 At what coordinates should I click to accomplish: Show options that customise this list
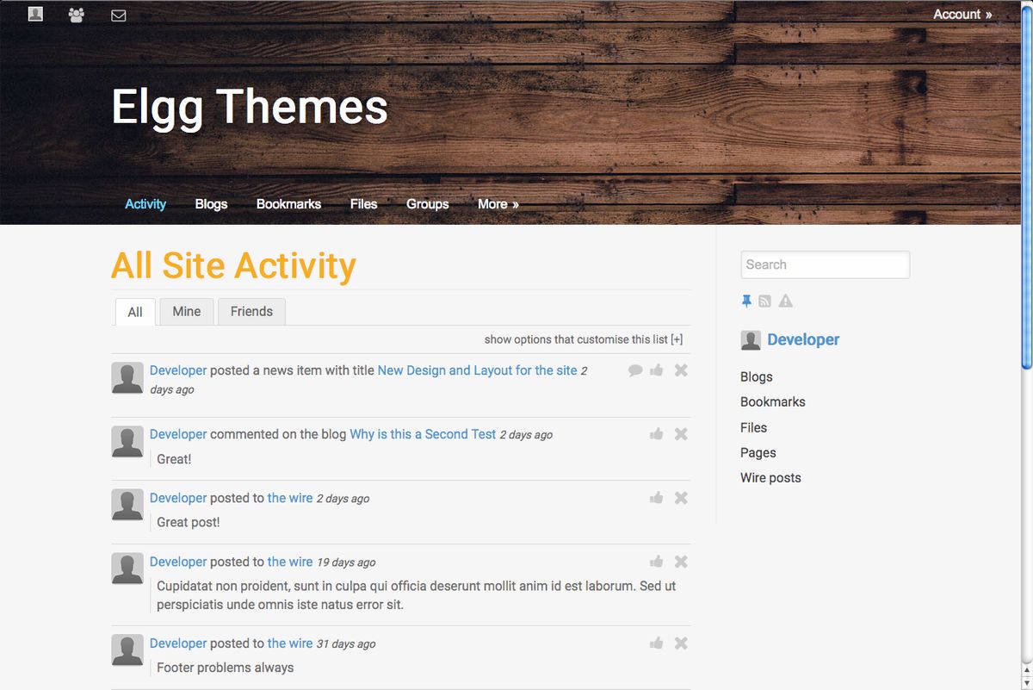point(584,339)
